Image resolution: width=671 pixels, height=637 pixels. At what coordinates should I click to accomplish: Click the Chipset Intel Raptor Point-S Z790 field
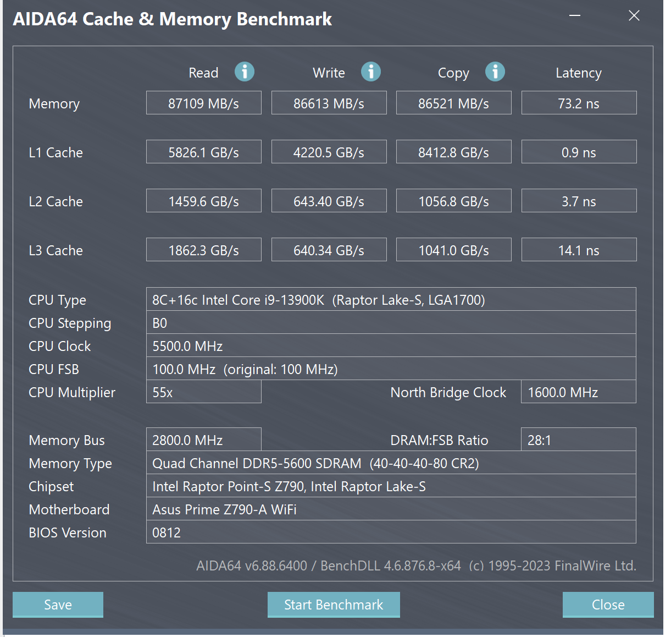(x=391, y=486)
